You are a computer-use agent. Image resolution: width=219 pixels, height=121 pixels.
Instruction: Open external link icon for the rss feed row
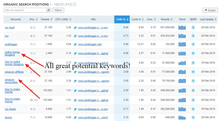click(x=75, y=28)
